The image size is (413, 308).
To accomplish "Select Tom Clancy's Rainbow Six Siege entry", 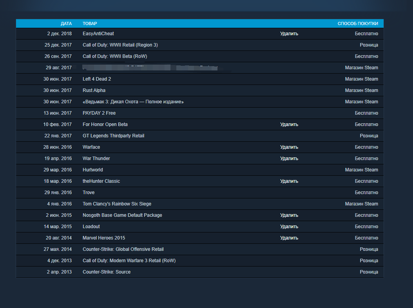I will coord(117,204).
